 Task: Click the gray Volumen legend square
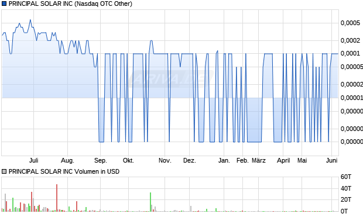point(4,171)
